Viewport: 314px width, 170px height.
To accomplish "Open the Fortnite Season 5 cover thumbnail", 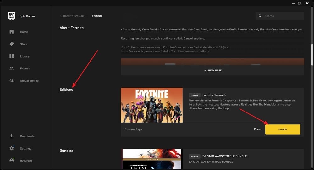I will [151, 105].
